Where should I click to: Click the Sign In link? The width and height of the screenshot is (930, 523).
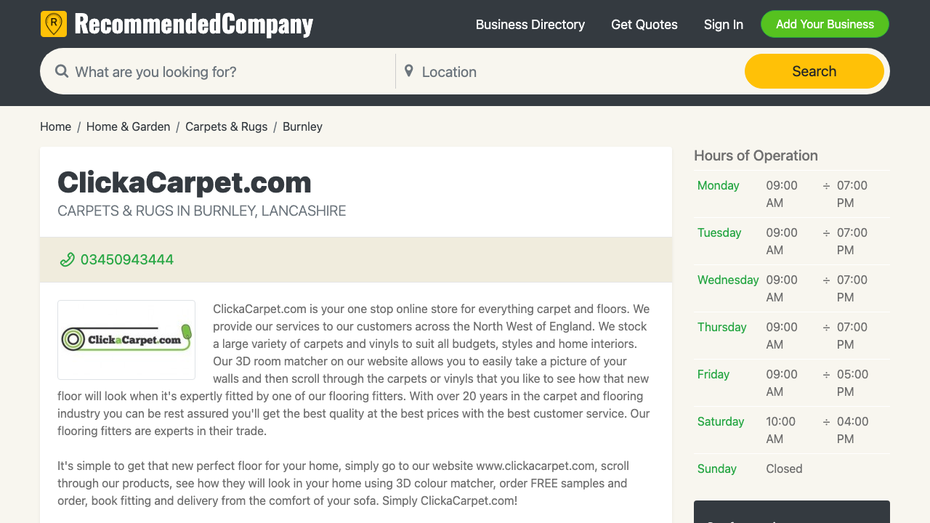(723, 24)
